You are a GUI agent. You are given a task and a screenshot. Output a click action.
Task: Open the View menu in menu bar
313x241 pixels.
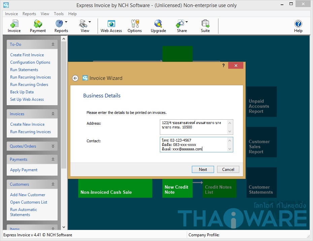point(45,14)
